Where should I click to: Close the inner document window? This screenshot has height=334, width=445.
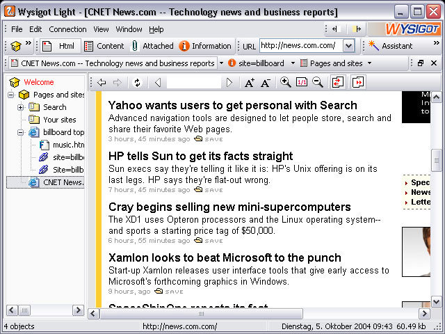pyautogui.click(x=434, y=63)
